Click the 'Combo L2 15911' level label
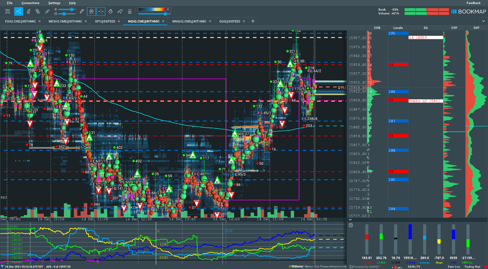 426,101
